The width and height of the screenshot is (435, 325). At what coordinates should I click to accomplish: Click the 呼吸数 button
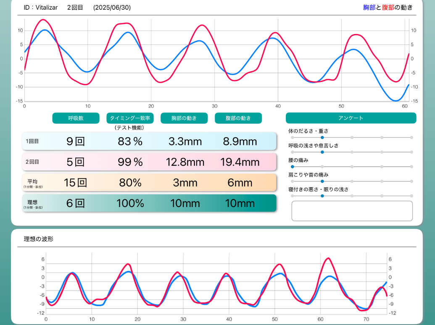coord(76,118)
